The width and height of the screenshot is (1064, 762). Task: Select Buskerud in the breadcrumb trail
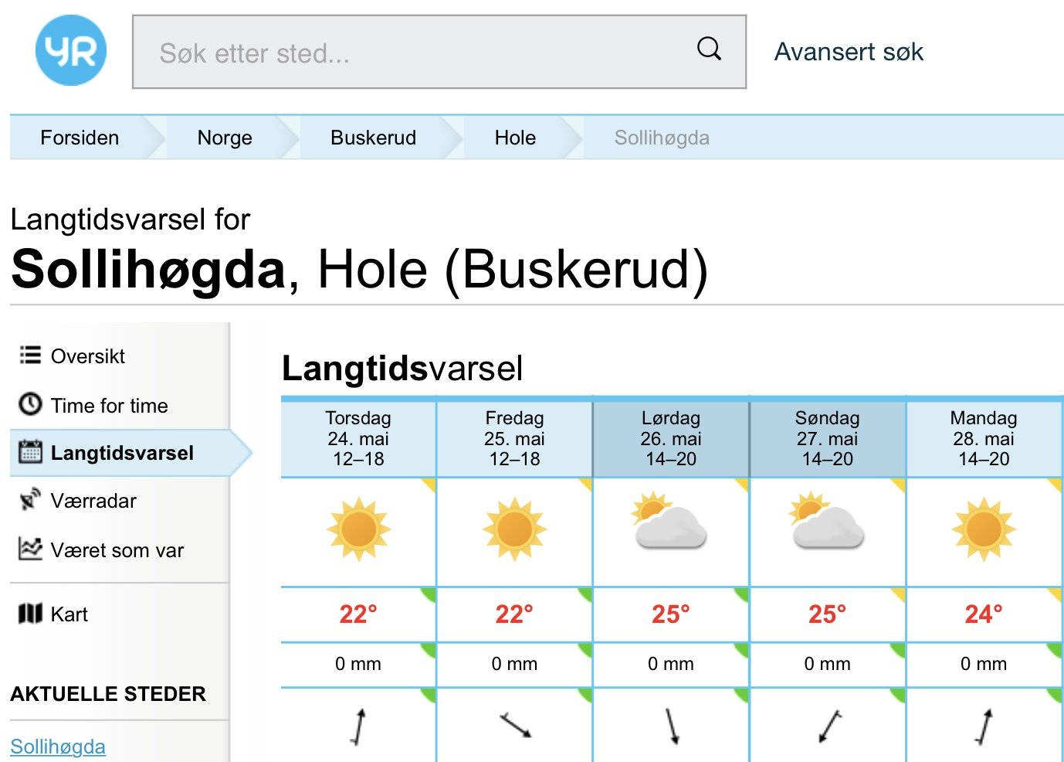[x=373, y=138]
